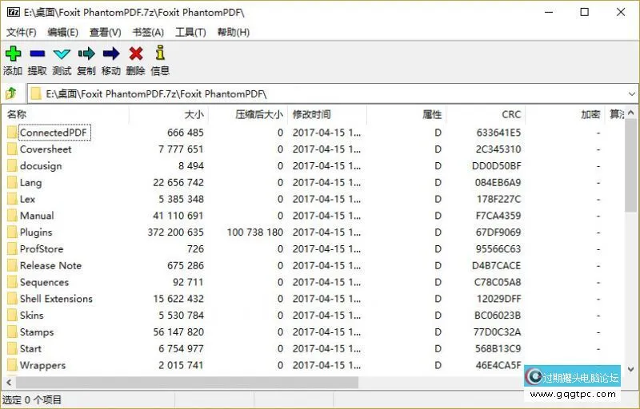Open the 文件(F) menu

(22, 32)
